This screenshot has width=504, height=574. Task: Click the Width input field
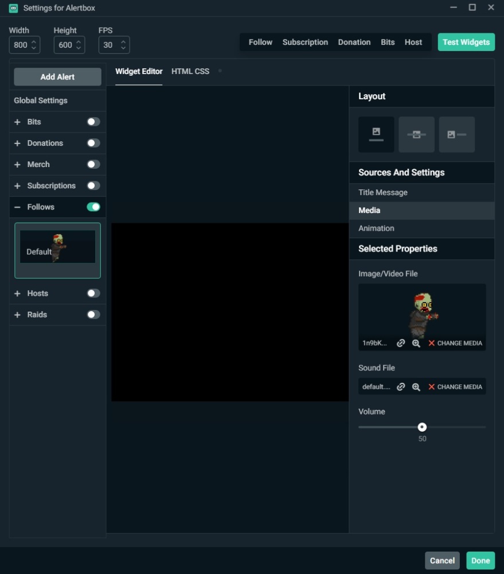[25, 45]
